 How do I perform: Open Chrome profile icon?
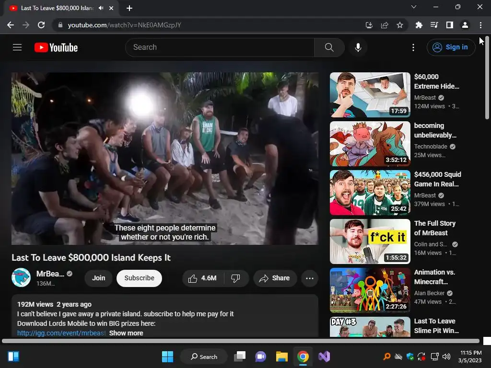coord(465,25)
